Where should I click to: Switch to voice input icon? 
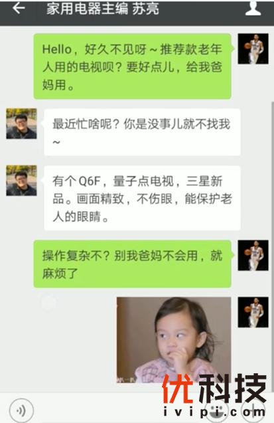click(21, 410)
